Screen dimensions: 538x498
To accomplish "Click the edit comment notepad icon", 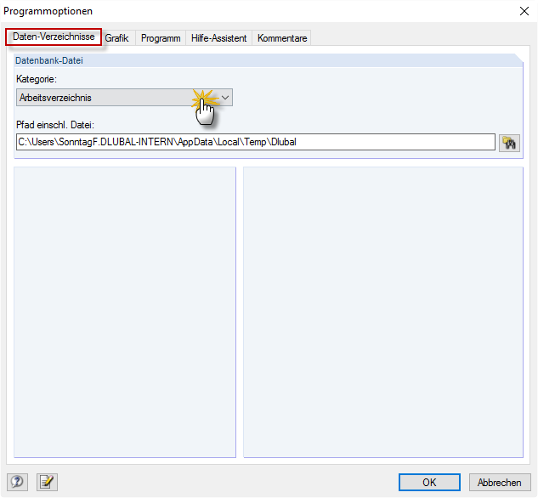I will 47,482.
